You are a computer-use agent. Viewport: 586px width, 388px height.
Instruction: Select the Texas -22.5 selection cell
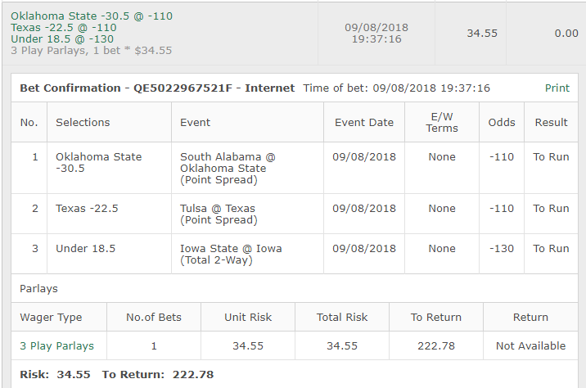pyautogui.click(x=87, y=209)
